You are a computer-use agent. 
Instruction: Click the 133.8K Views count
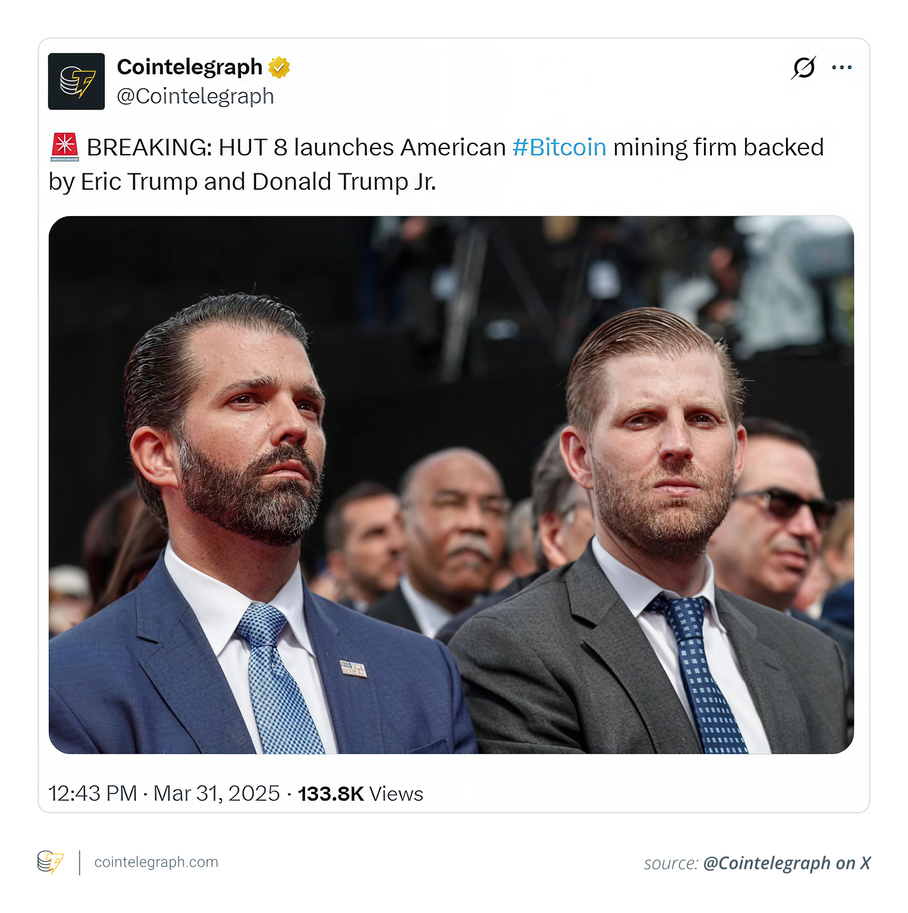click(x=360, y=793)
